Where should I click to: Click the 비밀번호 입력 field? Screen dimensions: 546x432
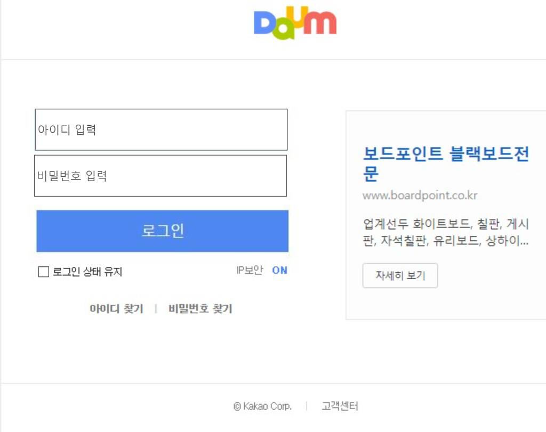[x=160, y=176]
